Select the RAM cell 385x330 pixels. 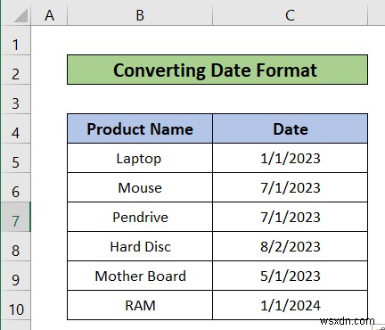point(140,305)
